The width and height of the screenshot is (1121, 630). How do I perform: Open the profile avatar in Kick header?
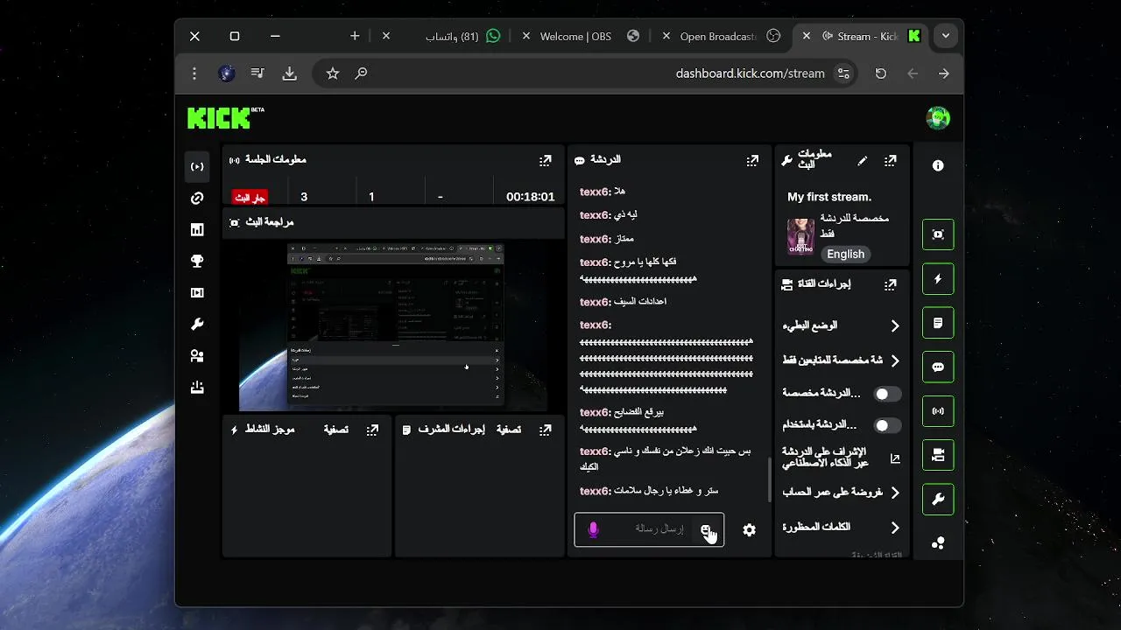[938, 118]
